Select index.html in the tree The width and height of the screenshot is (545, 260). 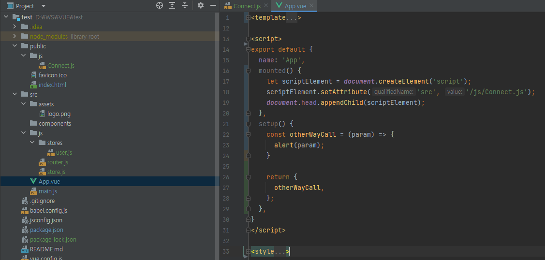[x=52, y=85]
